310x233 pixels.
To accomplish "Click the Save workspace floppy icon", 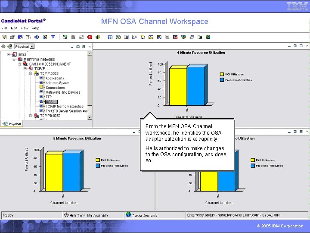I will tap(4, 37).
